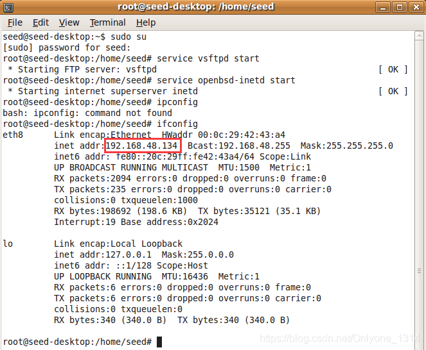The width and height of the screenshot is (426, 350).
Task: Click the 'sudo su' command text
Action: tap(129, 37)
